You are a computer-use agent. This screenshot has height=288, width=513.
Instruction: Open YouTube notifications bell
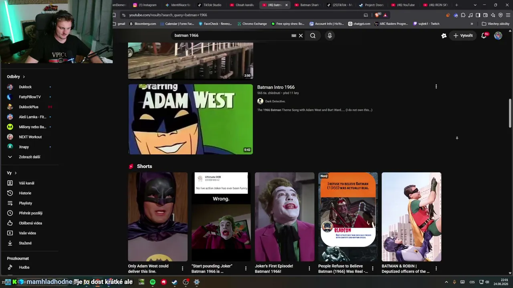[x=484, y=36]
